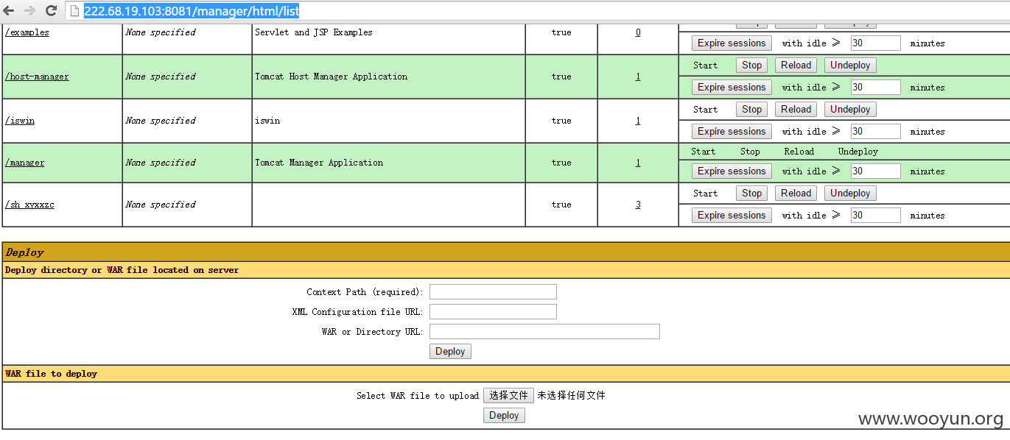
Task: Click the 'WAR file to deploy' heading
Action: click(51, 374)
